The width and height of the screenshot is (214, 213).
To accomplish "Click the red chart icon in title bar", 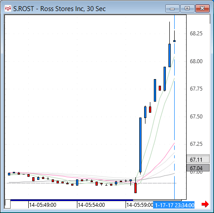I will tap(8, 8).
